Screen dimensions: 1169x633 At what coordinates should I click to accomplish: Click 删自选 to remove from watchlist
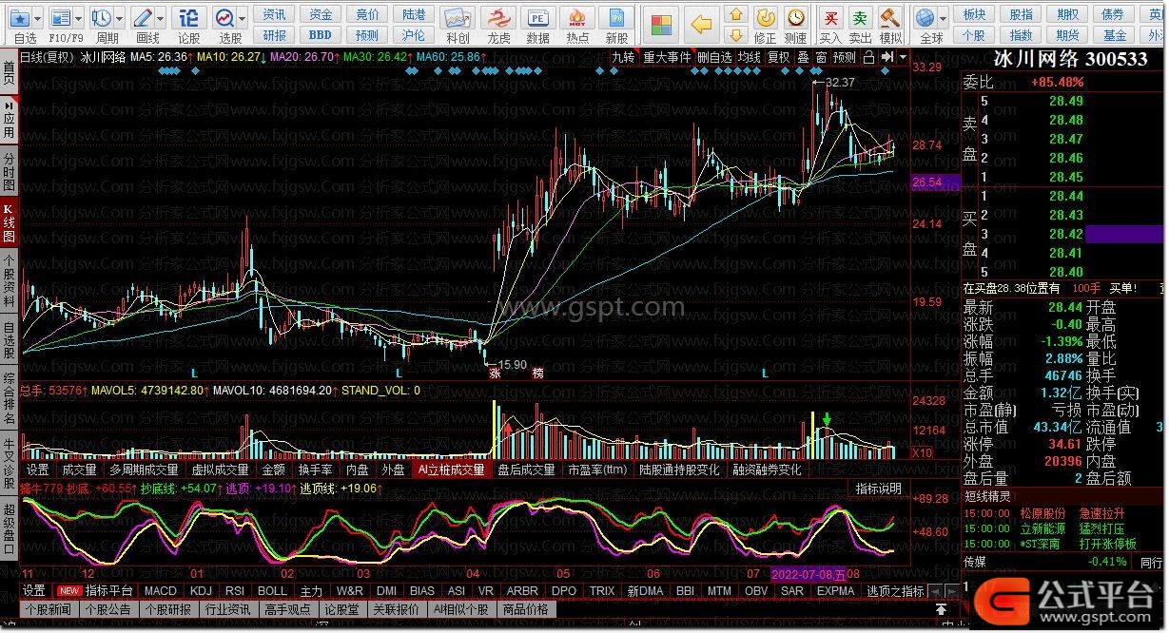click(714, 57)
